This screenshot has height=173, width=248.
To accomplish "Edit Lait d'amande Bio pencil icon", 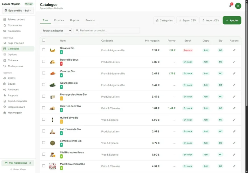I will 234,131.
